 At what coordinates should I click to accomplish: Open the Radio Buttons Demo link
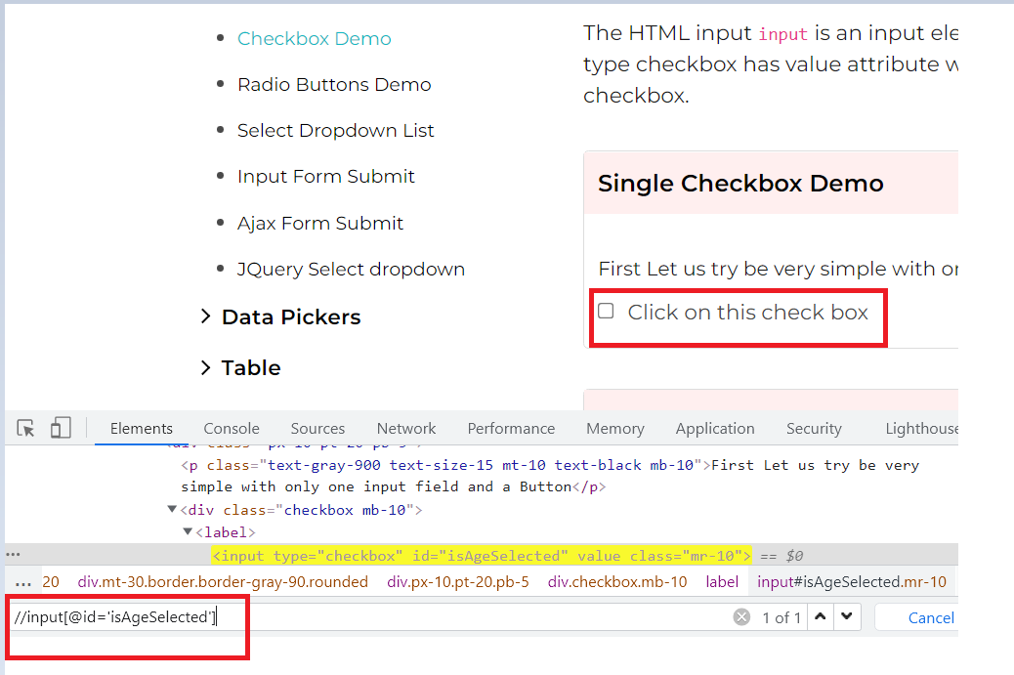coord(334,85)
